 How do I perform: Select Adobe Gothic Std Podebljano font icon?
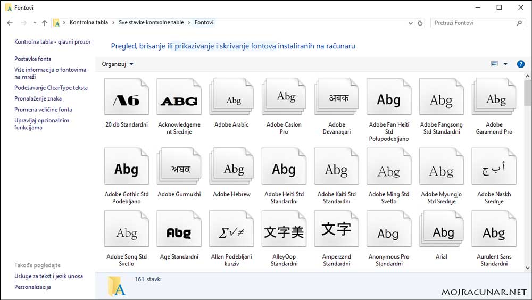(127, 166)
